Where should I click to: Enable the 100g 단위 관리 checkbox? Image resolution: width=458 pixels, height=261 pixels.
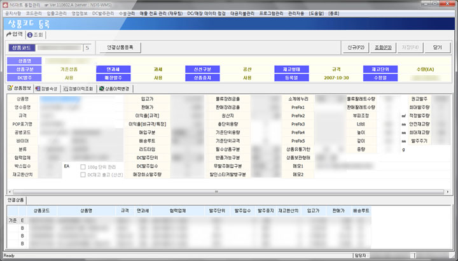83,167
